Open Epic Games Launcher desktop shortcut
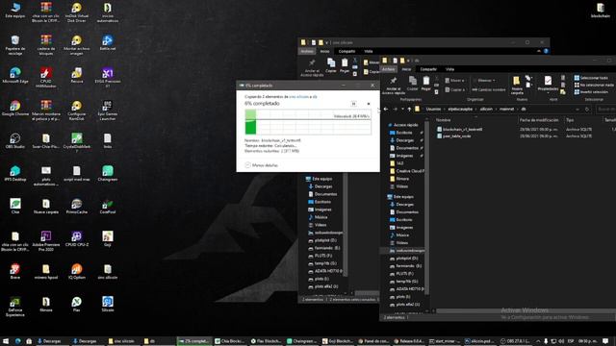This screenshot has width=616, height=346. (107, 111)
